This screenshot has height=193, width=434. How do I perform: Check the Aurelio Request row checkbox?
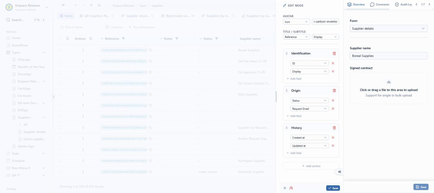pos(61,139)
